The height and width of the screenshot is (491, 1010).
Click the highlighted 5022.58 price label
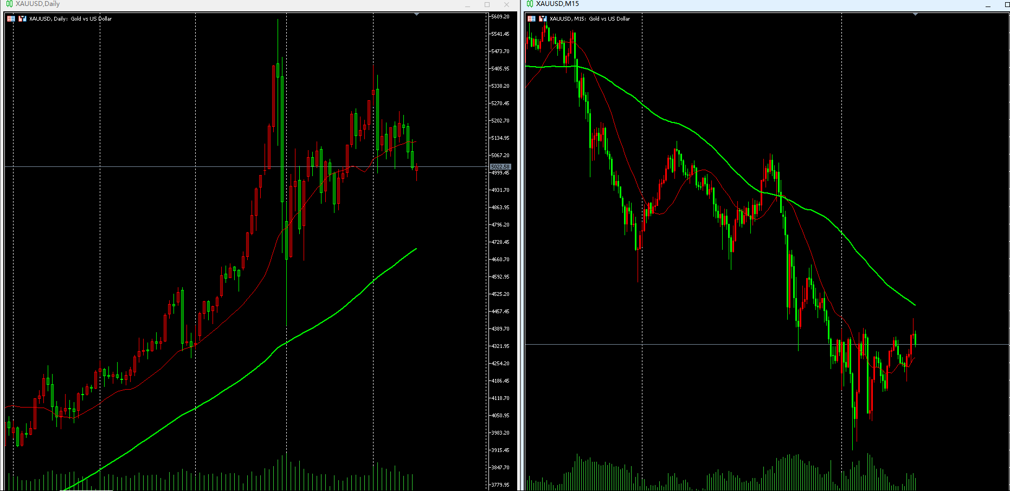tap(500, 167)
